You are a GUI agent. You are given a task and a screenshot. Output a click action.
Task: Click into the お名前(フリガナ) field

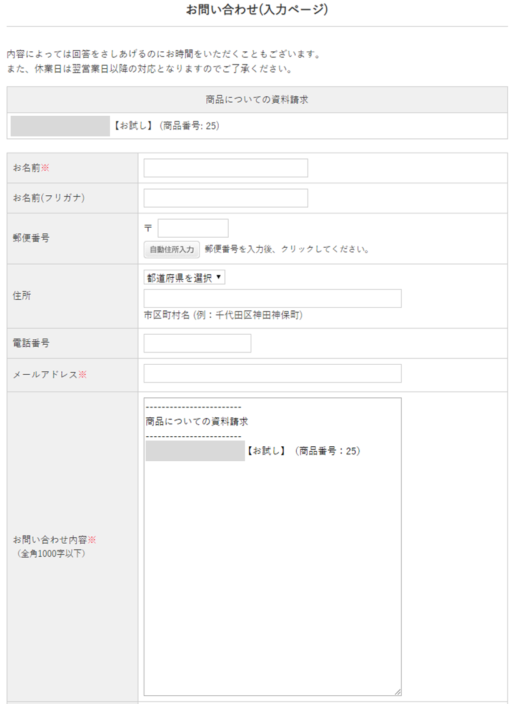[x=226, y=198]
